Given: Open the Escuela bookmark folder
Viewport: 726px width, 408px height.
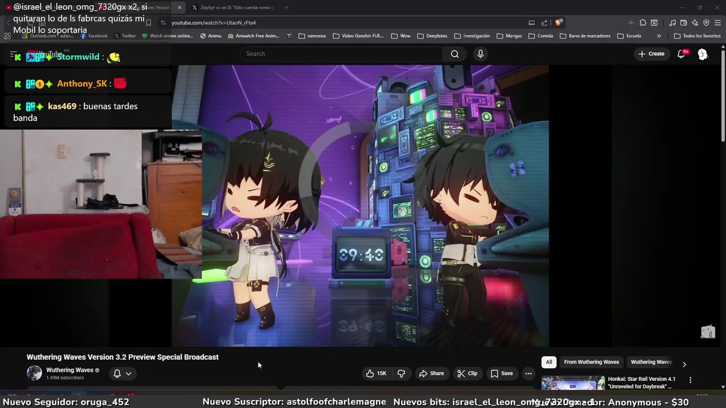Looking at the screenshot, I should click(x=629, y=36).
